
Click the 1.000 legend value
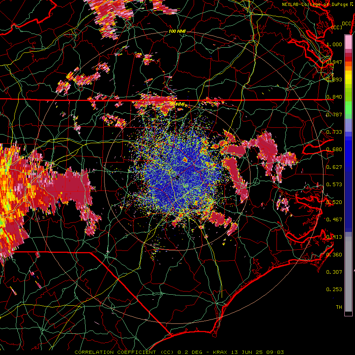coord(334,44)
